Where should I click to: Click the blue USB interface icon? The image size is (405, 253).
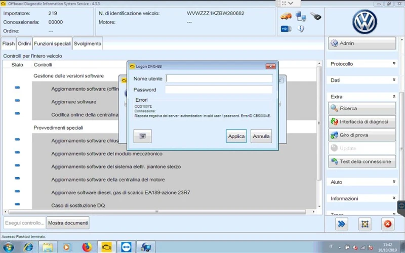(286, 29)
